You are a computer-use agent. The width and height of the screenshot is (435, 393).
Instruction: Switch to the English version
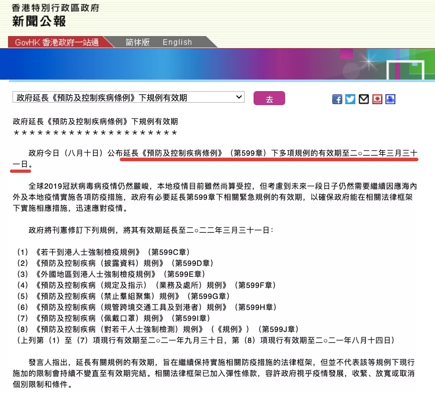(x=177, y=42)
